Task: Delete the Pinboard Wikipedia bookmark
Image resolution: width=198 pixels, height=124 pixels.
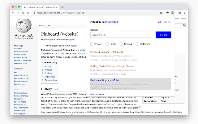Action: (x=135, y=60)
